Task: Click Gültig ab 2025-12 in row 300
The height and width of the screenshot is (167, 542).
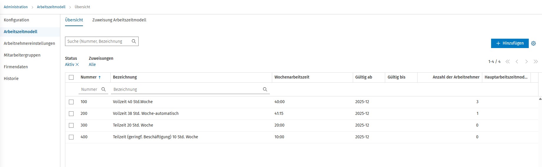Action: (x=362, y=125)
